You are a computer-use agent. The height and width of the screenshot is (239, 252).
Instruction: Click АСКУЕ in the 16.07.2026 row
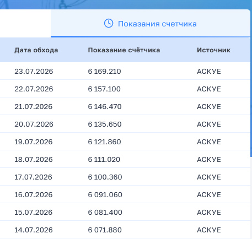click(209, 195)
